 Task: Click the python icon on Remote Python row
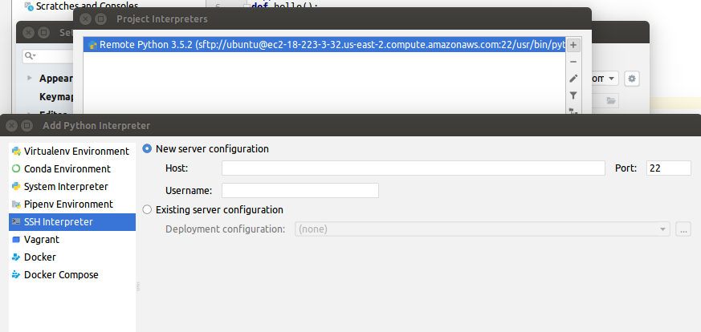coord(92,45)
